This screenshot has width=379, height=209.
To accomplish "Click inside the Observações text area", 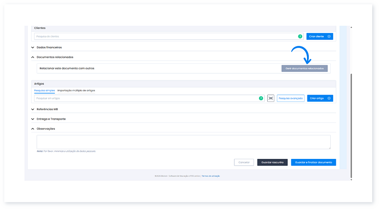I will 183,142.
